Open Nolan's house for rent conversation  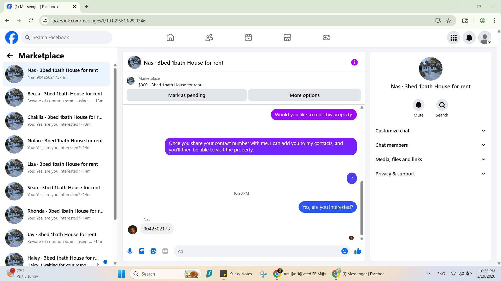pos(56,144)
